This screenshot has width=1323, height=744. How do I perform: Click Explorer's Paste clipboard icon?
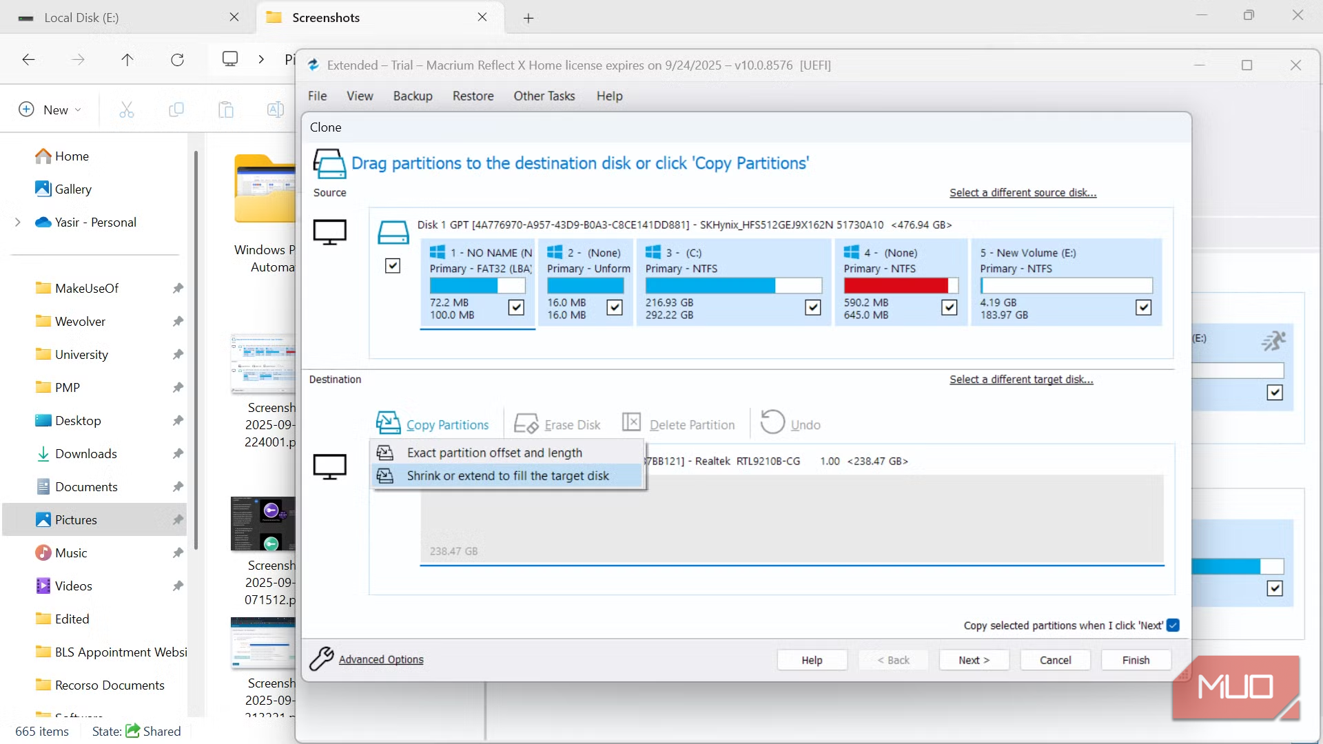coord(226,110)
